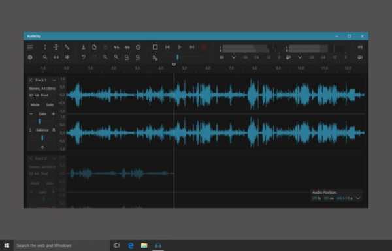Skip to start of the track

[167, 47]
